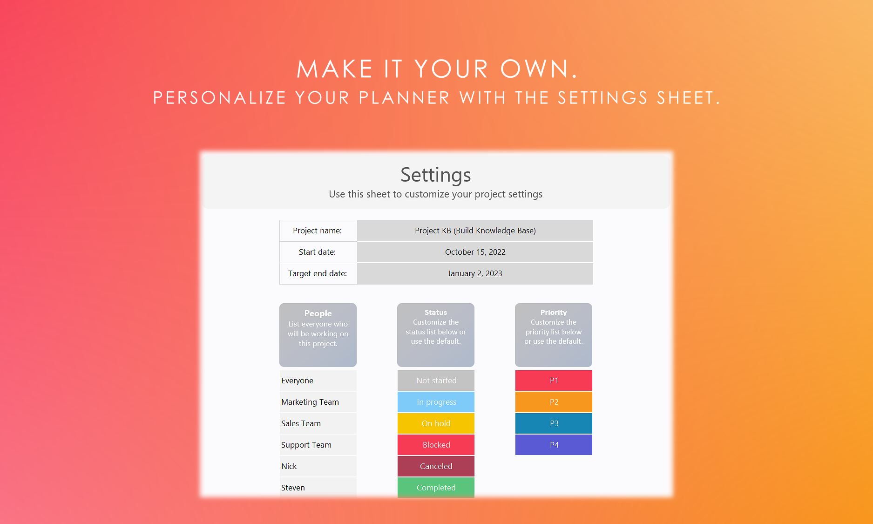Viewport: 873px width, 524px height.
Task: Click the 'Everyone' people entry
Action: pyautogui.click(x=318, y=381)
